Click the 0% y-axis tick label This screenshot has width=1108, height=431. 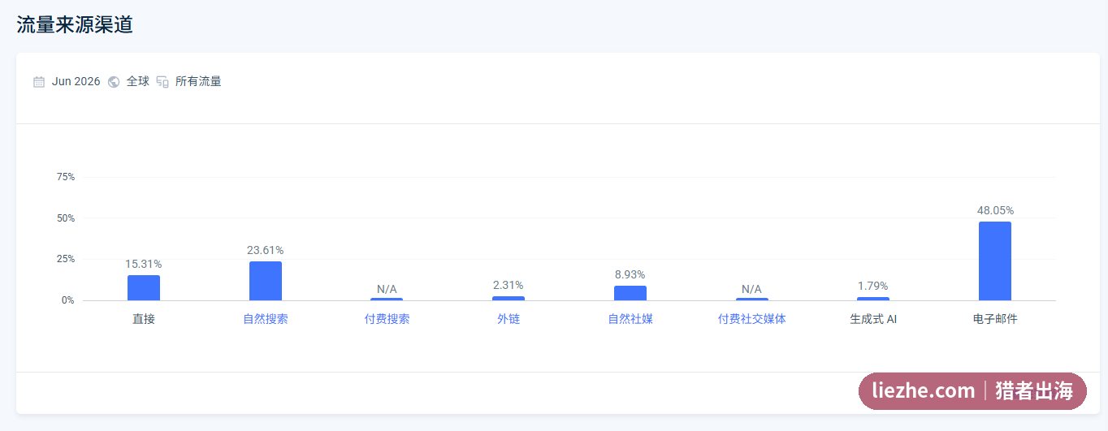67,300
